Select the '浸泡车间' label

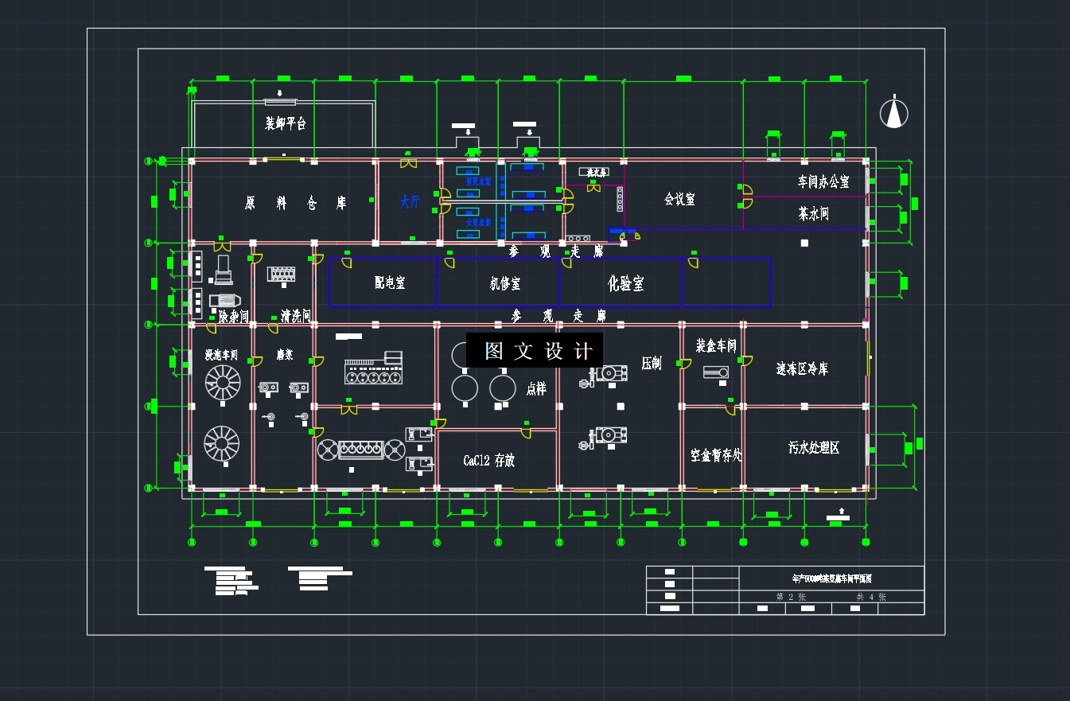tap(221, 354)
